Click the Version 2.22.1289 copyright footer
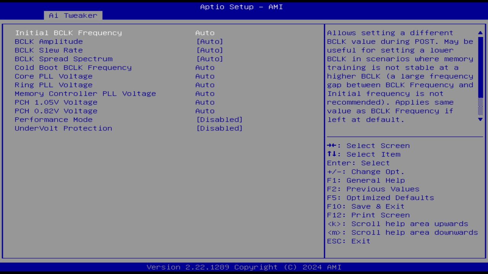Screen dimensions: 488x274 pyautogui.click(x=244, y=267)
